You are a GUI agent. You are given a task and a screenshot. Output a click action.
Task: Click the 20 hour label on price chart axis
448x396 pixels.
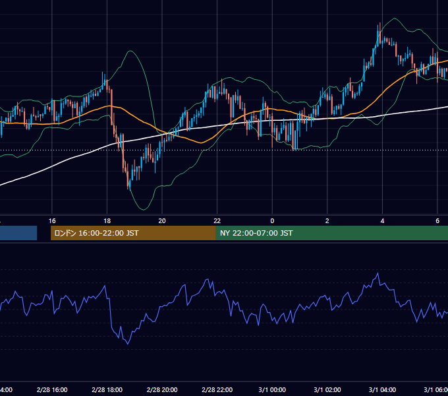point(162,220)
